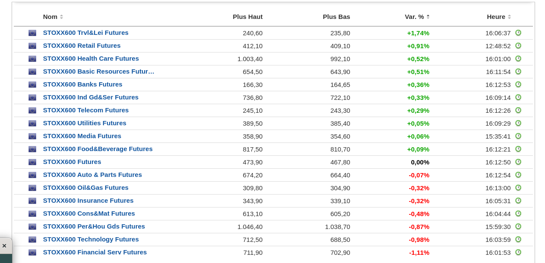Open the STOXX600 Auto & Parts Futures link
This screenshot has width=545, height=263.
click(92, 175)
